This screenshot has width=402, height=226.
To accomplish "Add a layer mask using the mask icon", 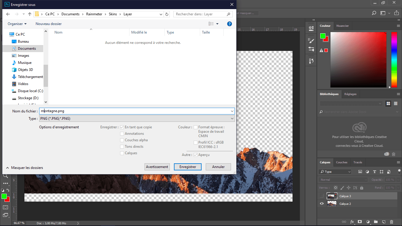I will tap(360, 222).
